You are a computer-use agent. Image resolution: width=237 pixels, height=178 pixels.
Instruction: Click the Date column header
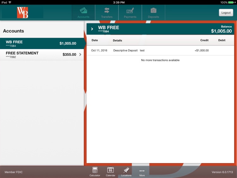95,40
